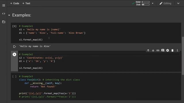The width and height of the screenshot is (184, 103).
Task: Click the commented print format(**Foo) line
Action: pyautogui.click(x=47, y=97)
